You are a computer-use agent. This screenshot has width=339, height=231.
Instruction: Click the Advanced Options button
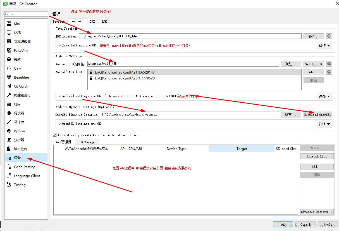317,211
